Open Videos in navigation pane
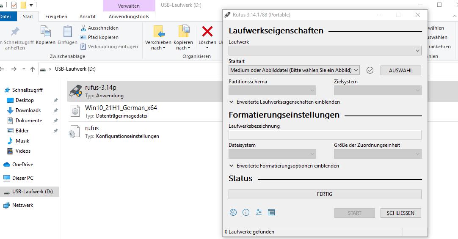Viewport: 458px width, 239px height. (23, 151)
